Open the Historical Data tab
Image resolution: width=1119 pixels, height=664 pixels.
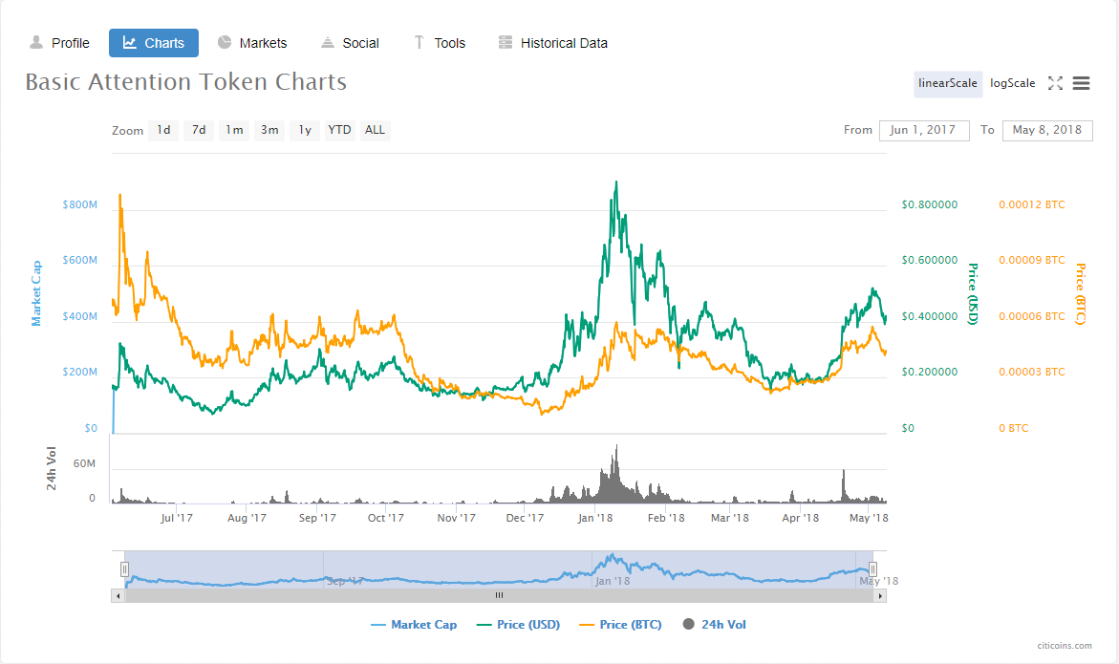click(x=553, y=43)
